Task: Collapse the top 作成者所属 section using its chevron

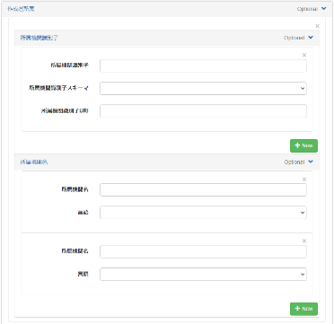Action: pos(323,9)
